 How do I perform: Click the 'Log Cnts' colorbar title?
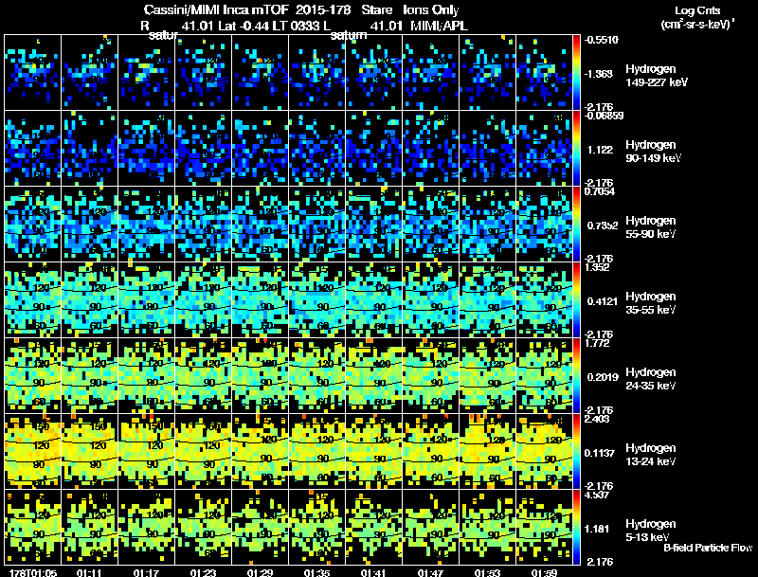(x=697, y=10)
